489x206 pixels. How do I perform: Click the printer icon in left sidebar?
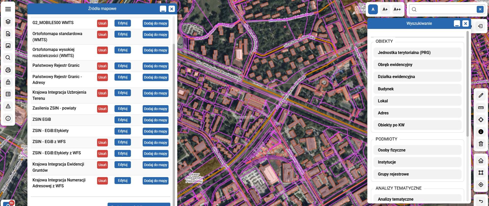pyautogui.click(x=8, y=70)
